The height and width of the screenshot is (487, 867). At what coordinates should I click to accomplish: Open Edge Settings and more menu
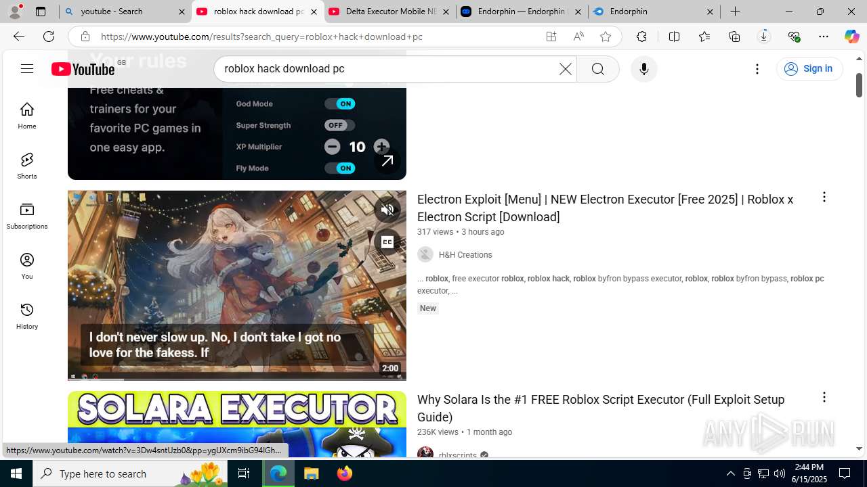click(824, 37)
